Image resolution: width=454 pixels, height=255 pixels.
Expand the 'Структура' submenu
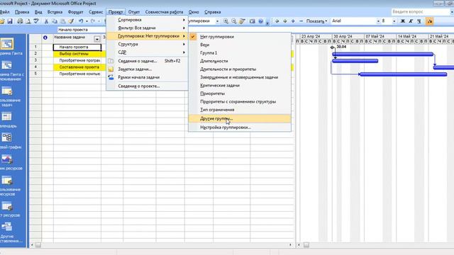148,44
